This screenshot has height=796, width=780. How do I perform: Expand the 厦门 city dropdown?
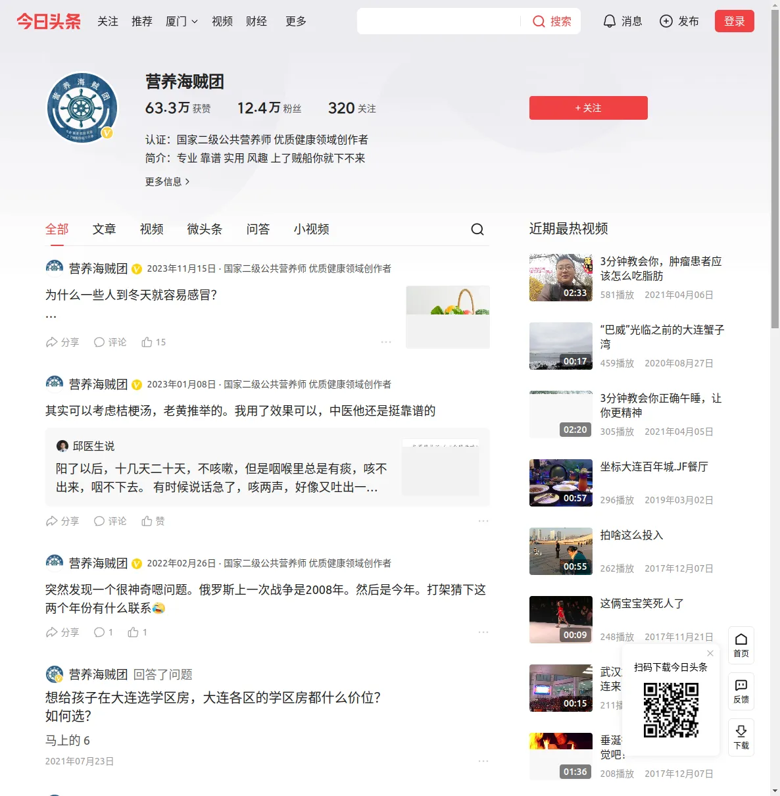pos(182,21)
